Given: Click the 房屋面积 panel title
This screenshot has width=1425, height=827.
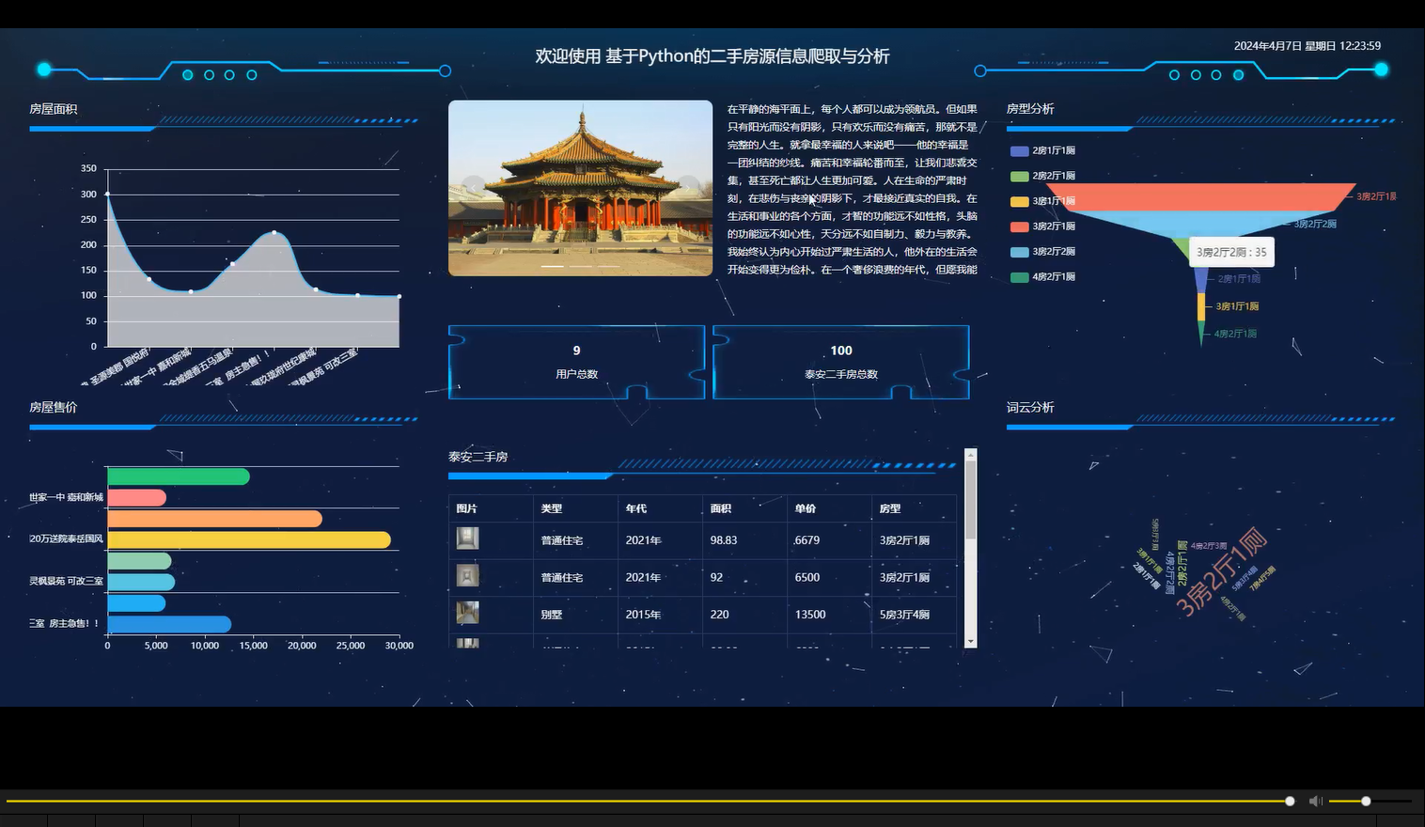Looking at the screenshot, I should pyautogui.click(x=54, y=109).
